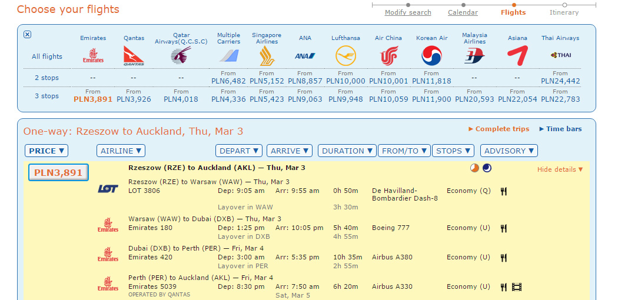This screenshot has width=618, height=300.
Task: Click Emirates logo beside Perth to Auckland flight
Action: coord(108,284)
